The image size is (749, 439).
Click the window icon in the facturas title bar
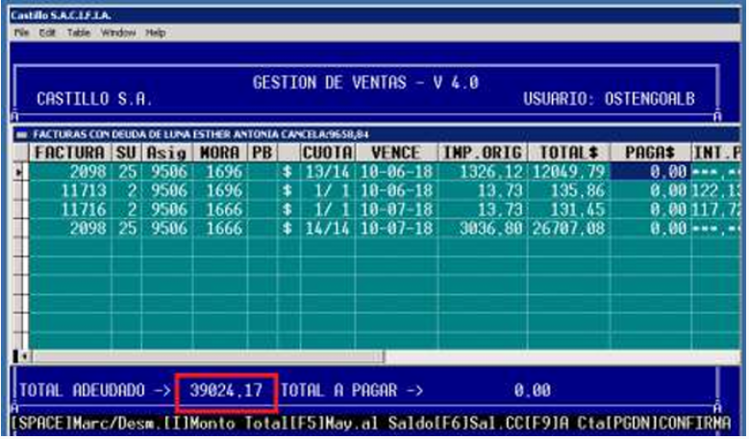[23, 135]
